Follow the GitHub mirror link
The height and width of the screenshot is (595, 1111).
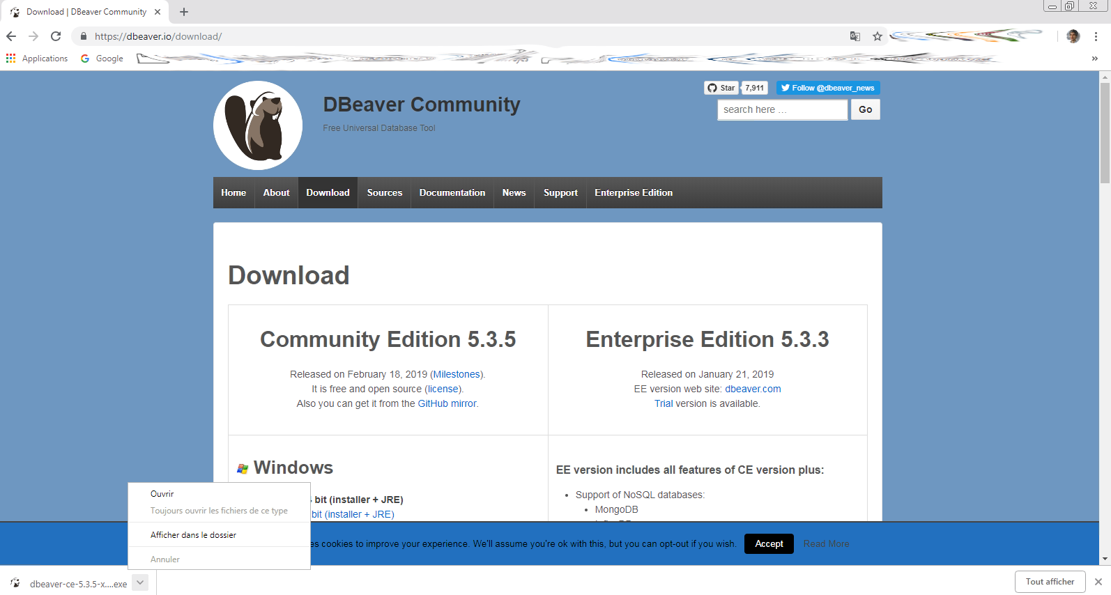point(447,403)
